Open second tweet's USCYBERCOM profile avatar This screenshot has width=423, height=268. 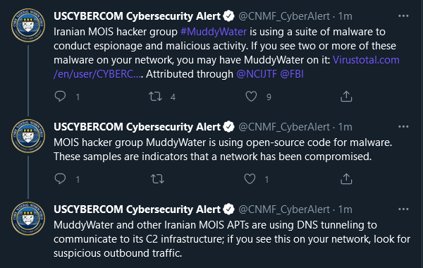click(28, 135)
